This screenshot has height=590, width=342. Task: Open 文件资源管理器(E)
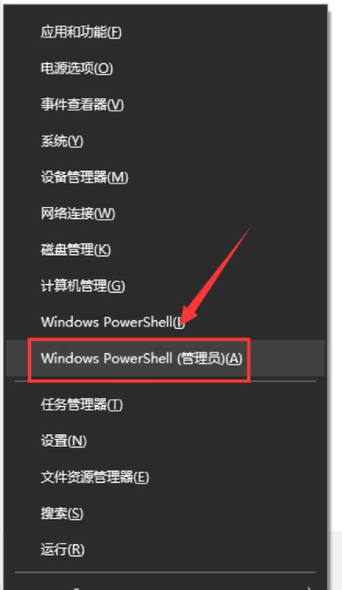tap(165, 477)
